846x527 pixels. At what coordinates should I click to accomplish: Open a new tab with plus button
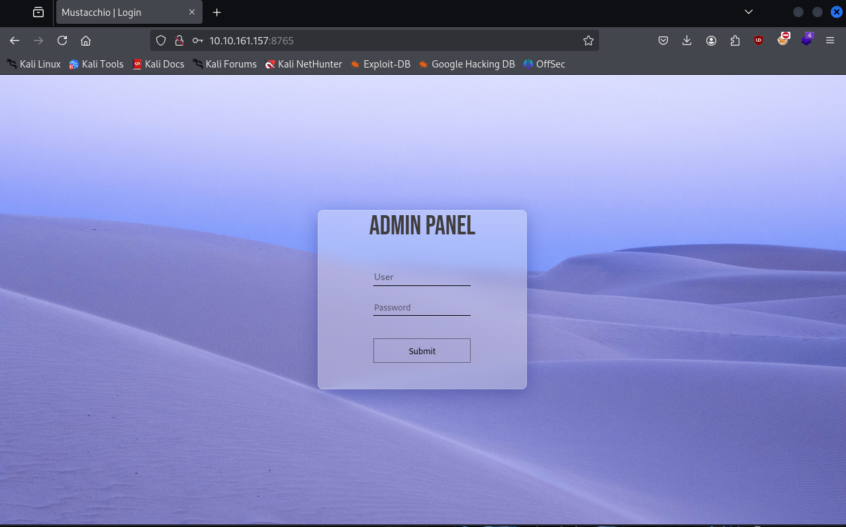(x=216, y=12)
